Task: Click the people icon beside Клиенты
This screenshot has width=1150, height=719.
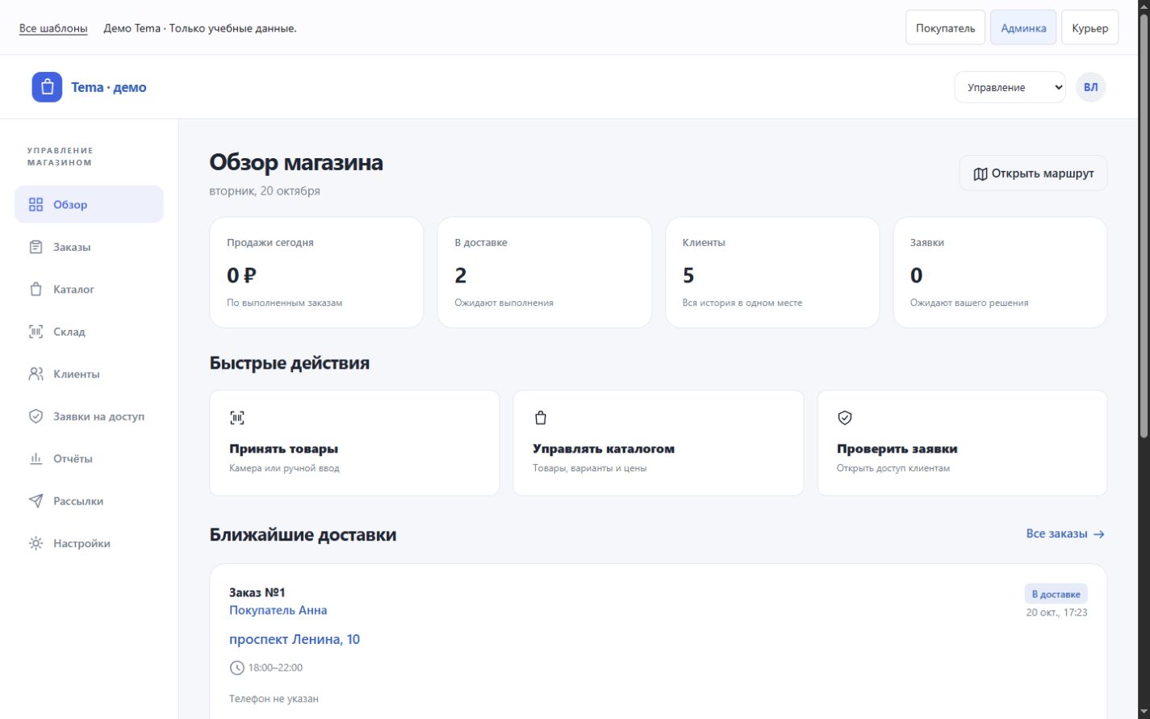Action: click(36, 374)
